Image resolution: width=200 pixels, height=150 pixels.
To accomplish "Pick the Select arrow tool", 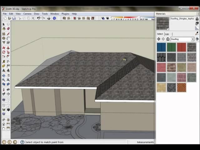I will [3, 24].
